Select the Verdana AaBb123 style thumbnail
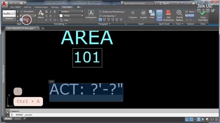Image resolution: width=220 pixels, height=123 pixels. point(9,15)
